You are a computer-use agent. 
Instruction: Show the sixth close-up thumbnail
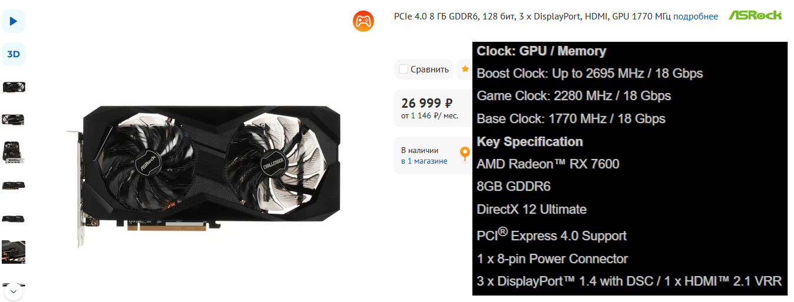[14, 251]
